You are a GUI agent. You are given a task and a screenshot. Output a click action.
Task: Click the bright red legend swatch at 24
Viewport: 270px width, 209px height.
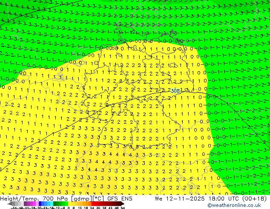pos(93,203)
